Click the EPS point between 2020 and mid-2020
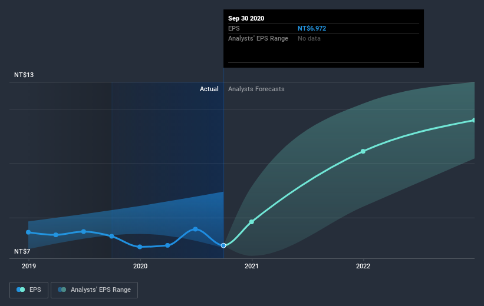The image size is (484, 306). (167, 245)
